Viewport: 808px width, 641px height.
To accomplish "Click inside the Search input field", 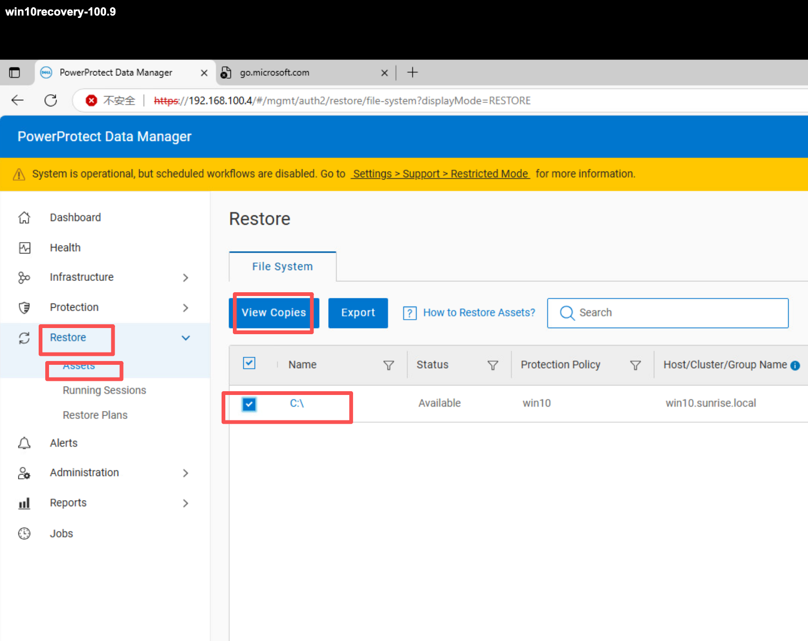I will pyautogui.click(x=668, y=313).
